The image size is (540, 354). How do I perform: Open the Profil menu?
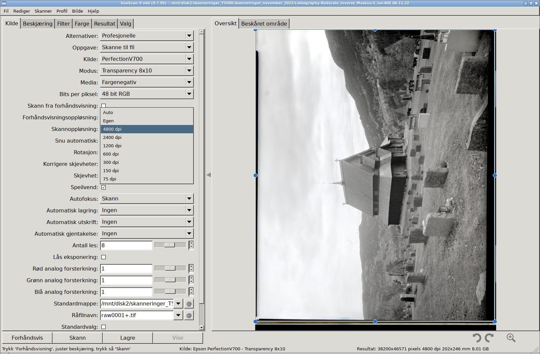(x=62, y=11)
